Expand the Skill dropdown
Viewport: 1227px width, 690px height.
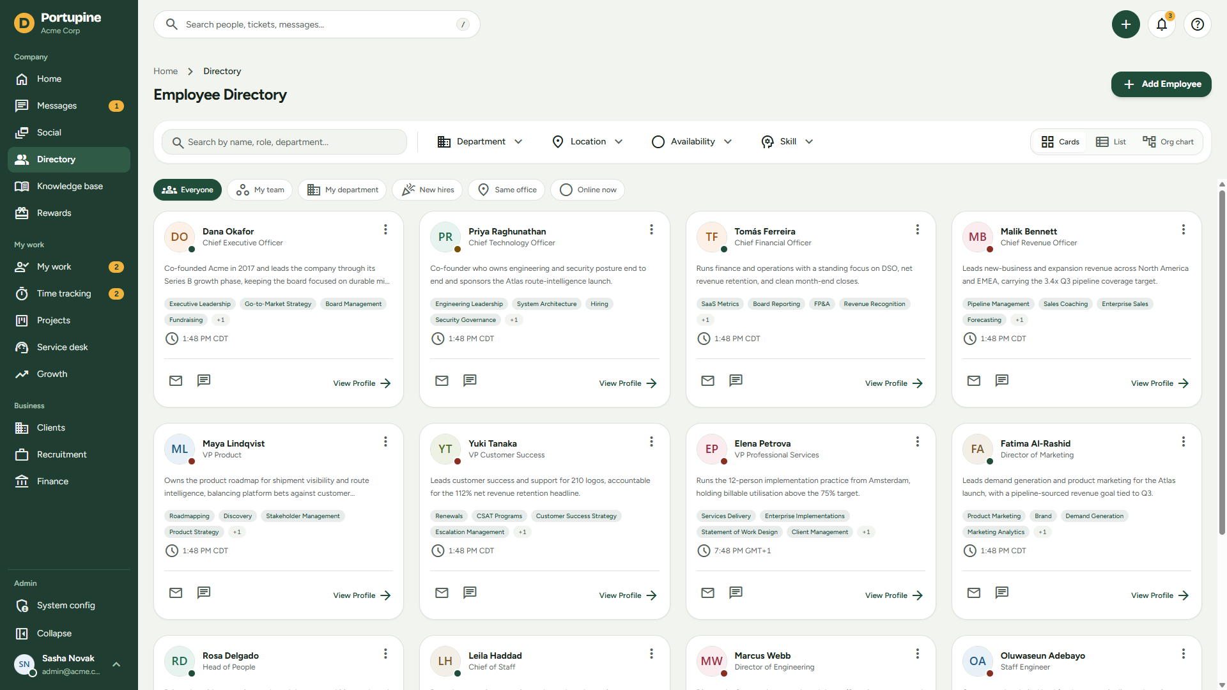click(x=787, y=142)
